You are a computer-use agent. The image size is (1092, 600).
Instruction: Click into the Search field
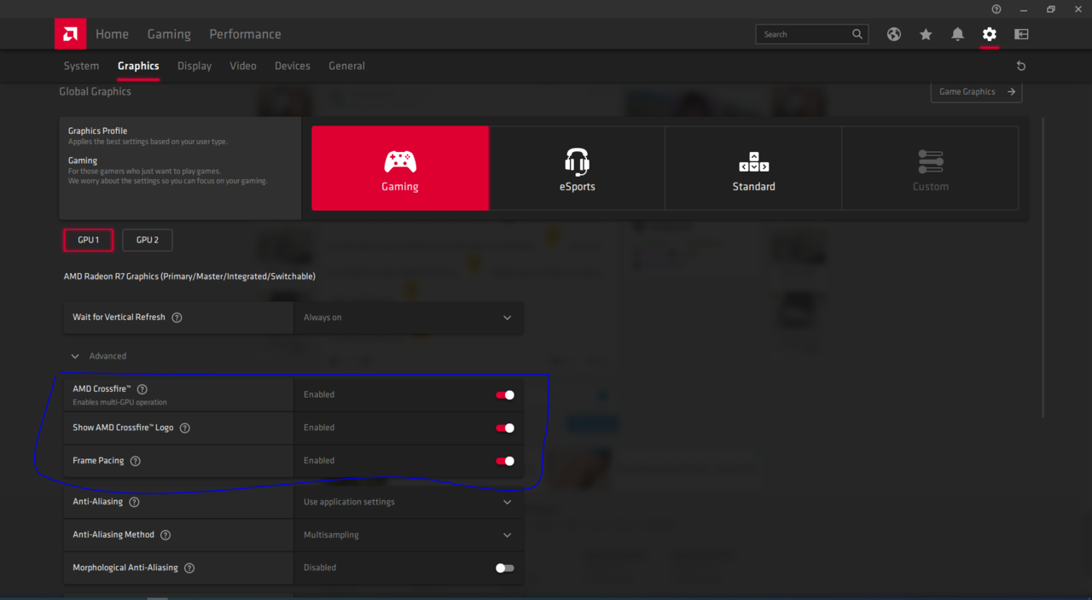click(802, 34)
